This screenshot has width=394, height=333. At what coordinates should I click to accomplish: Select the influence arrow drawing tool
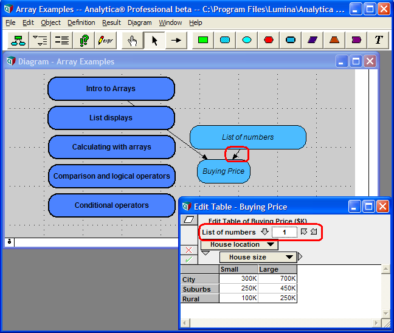[x=176, y=40]
